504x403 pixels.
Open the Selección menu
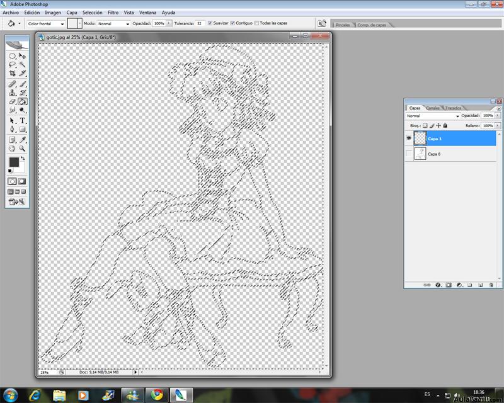(92, 13)
